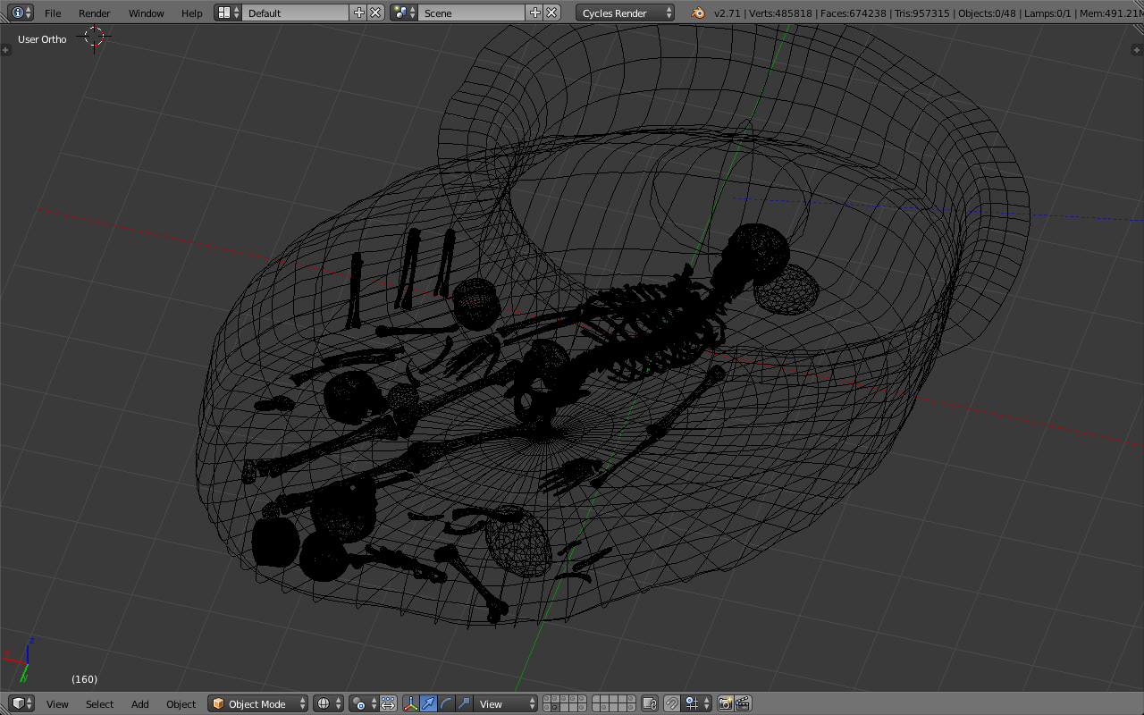The image size is (1144, 715).
Task: Delete the Default screen layout
Action: (376, 13)
